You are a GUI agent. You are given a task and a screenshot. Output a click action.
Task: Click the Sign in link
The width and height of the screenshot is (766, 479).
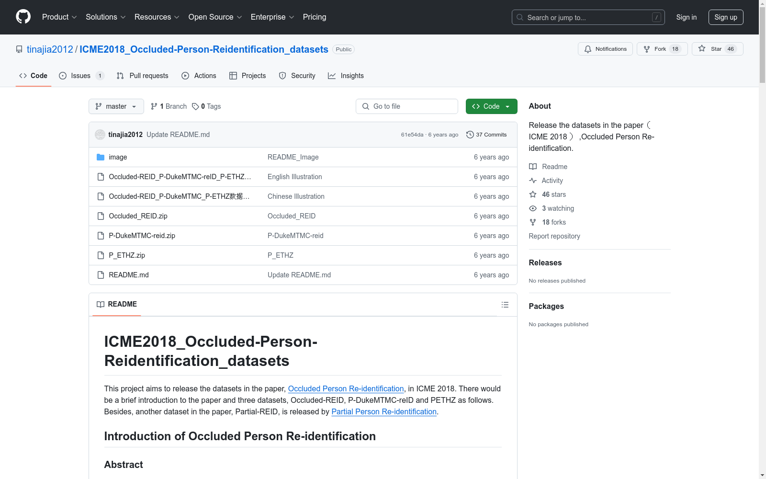point(687,17)
